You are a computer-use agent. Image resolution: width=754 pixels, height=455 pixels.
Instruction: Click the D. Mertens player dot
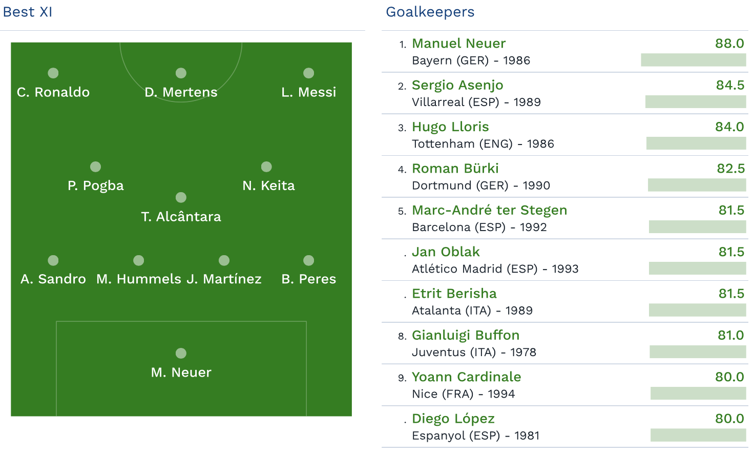181,73
